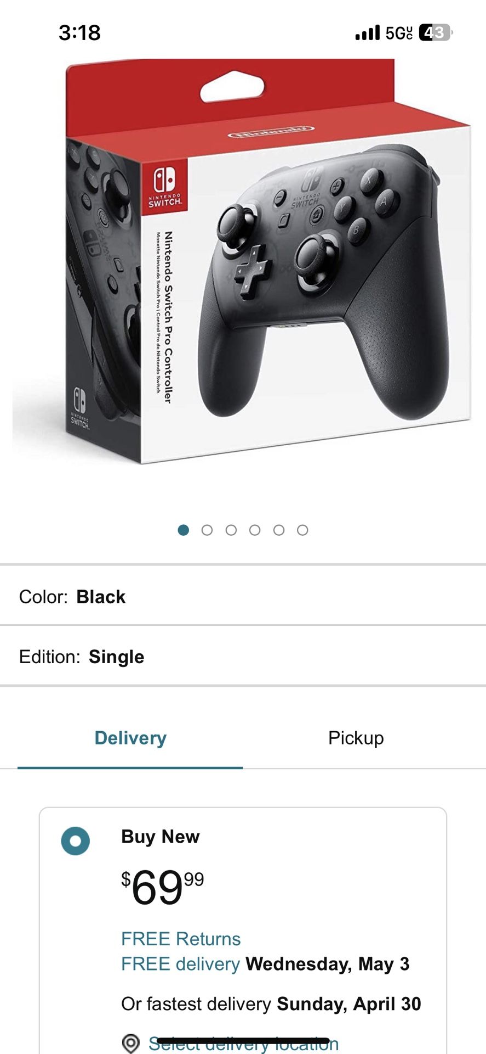Select the Delivery tab
This screenshot has height=1054, width=486.
coord(130,738)
